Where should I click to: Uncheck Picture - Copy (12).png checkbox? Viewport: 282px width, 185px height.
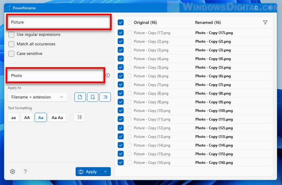(121, 128)
